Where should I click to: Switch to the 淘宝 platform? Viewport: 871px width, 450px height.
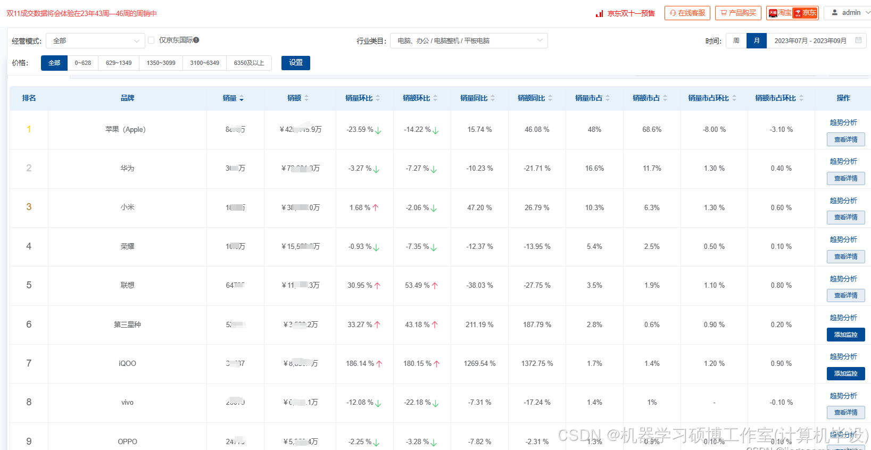(780, 13)
